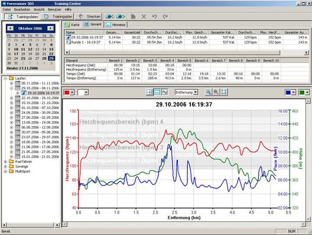Click chart vertical scrollbar up arrow

pyautogui.click(x=308, y=101)
